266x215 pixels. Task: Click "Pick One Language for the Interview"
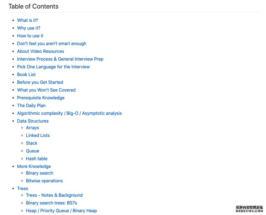coord(53,67)
